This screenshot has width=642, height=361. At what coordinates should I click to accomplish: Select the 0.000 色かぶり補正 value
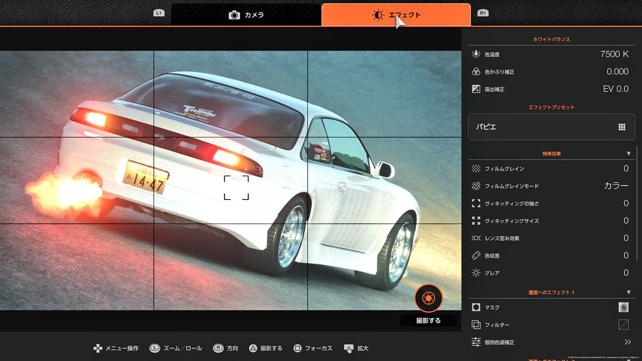pos(618,71)
